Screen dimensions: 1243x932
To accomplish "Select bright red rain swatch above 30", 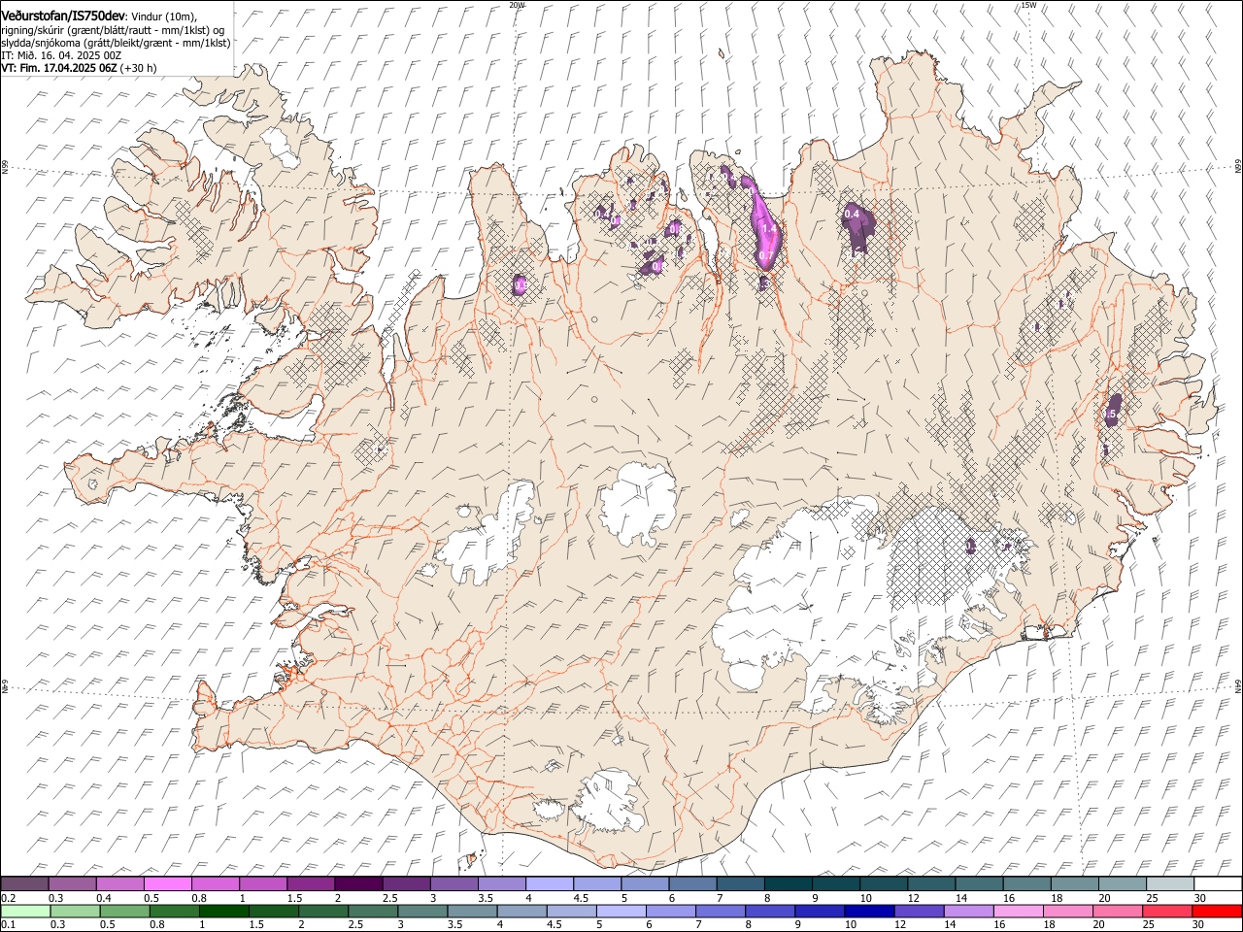I will pyautogui.click(x=1218, y=911).
